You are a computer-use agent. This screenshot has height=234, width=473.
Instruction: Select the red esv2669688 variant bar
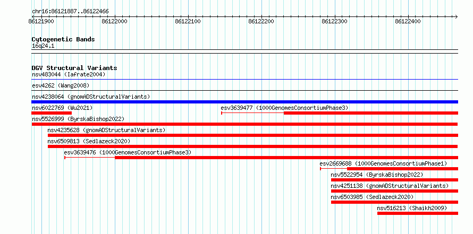pyautogui.click(x=403, y=169)
